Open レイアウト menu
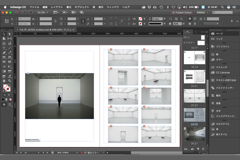The image size is (240, 160). (x=57, y=7)
